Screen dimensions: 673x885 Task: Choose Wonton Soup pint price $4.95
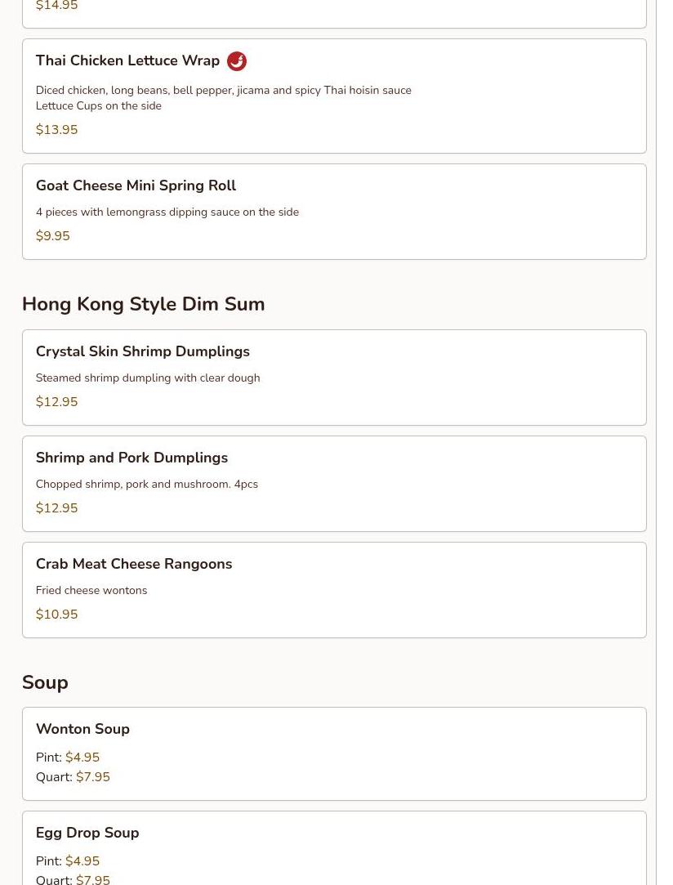pos(82,758)
